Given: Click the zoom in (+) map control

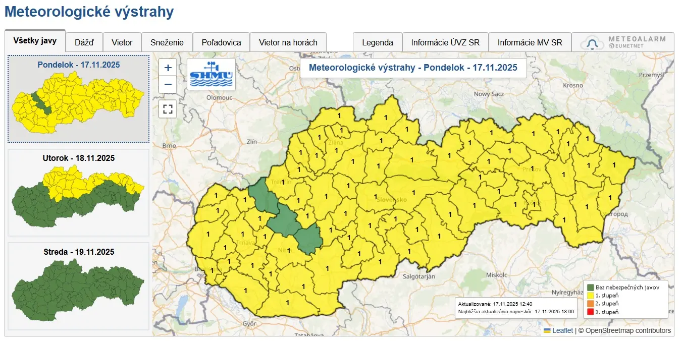Looking at the screenshot, I should [x=168, y=67].
